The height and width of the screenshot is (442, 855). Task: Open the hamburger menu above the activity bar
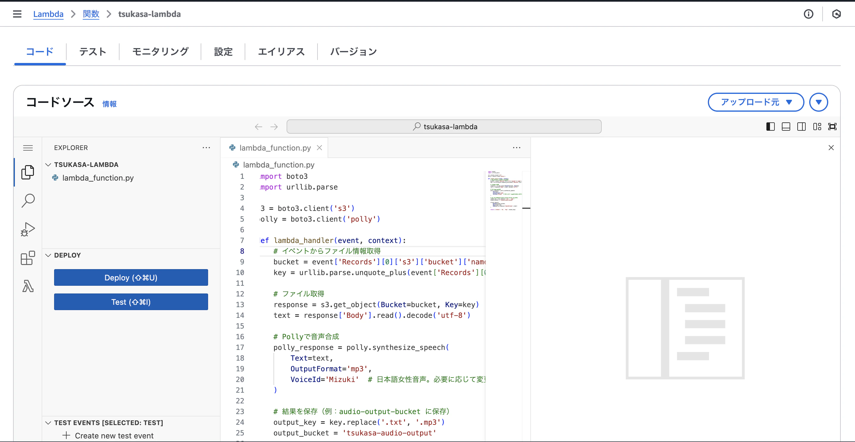(28, 148)
